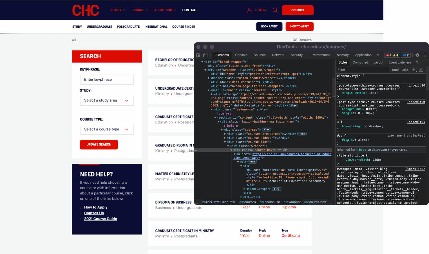
Task: Toggle the device toolbar icon in DevTools
Action: pyautogui.click(x=205, y=55)
